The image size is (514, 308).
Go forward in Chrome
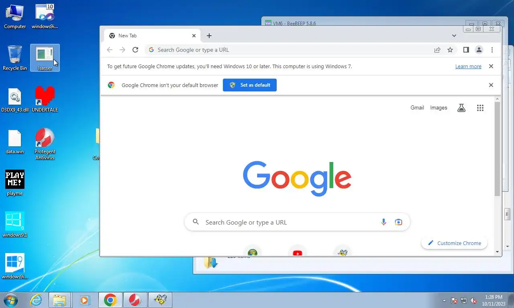click(122, 50)
